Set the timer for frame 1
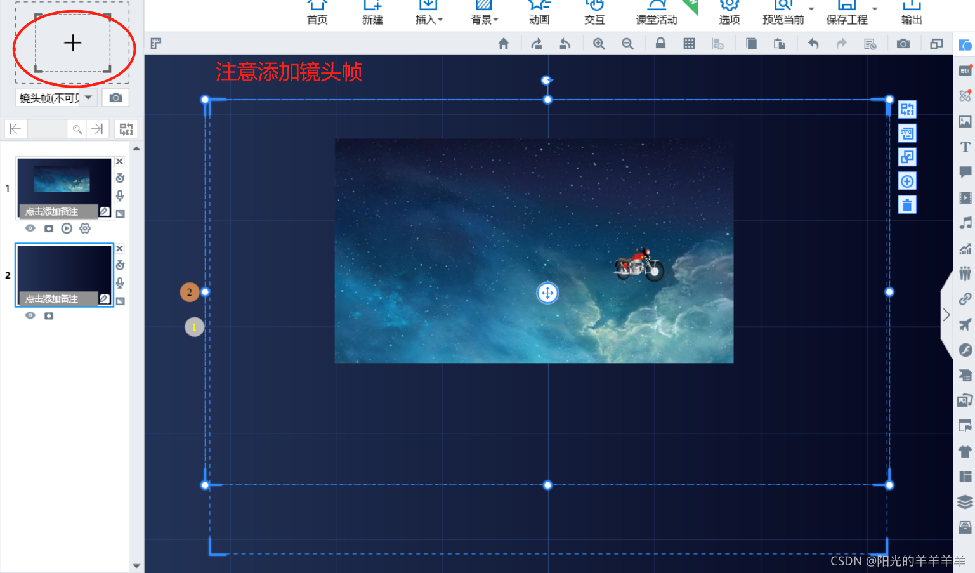This screenshot has height=573, width=975. (120, 178)
